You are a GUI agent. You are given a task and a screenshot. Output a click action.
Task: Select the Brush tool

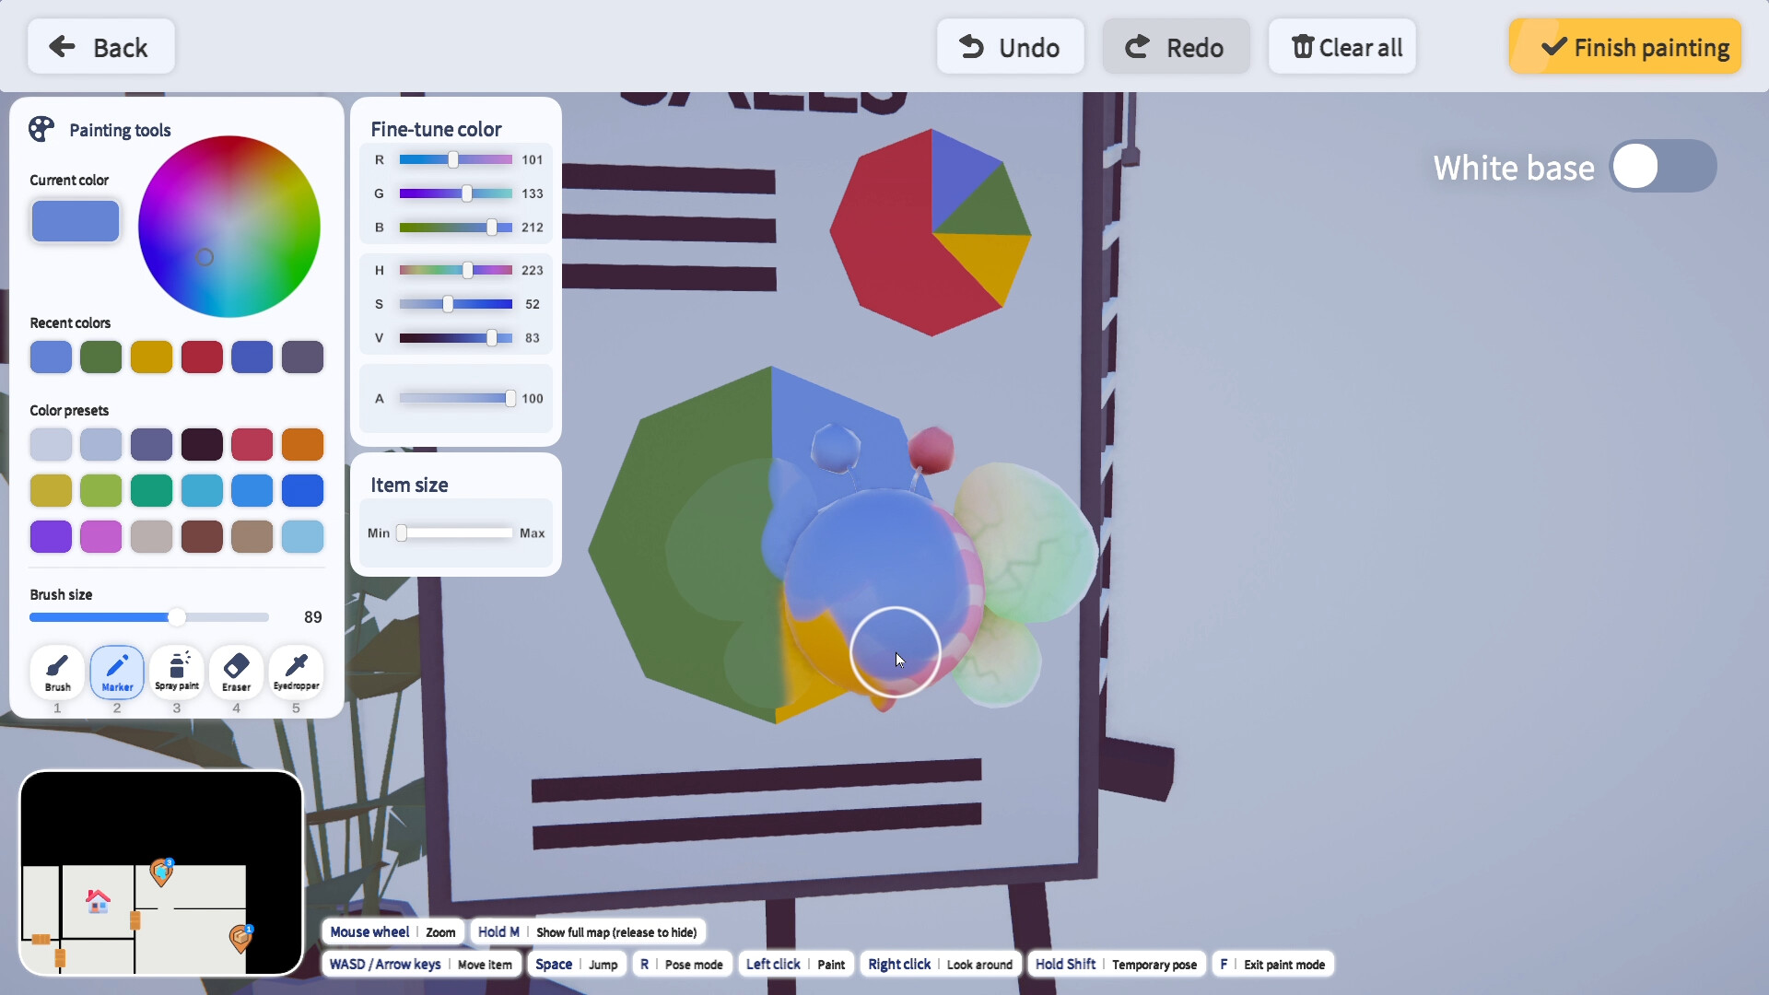(x=57, y=672)
